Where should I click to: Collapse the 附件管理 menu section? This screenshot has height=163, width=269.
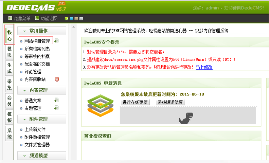[42, 119]
